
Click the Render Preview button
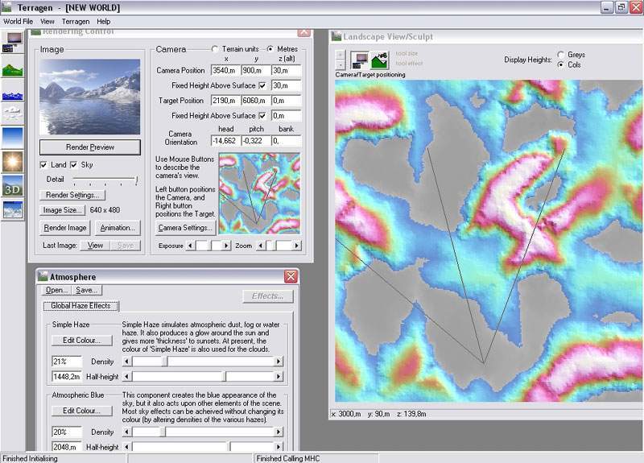[x=90, y=147]
